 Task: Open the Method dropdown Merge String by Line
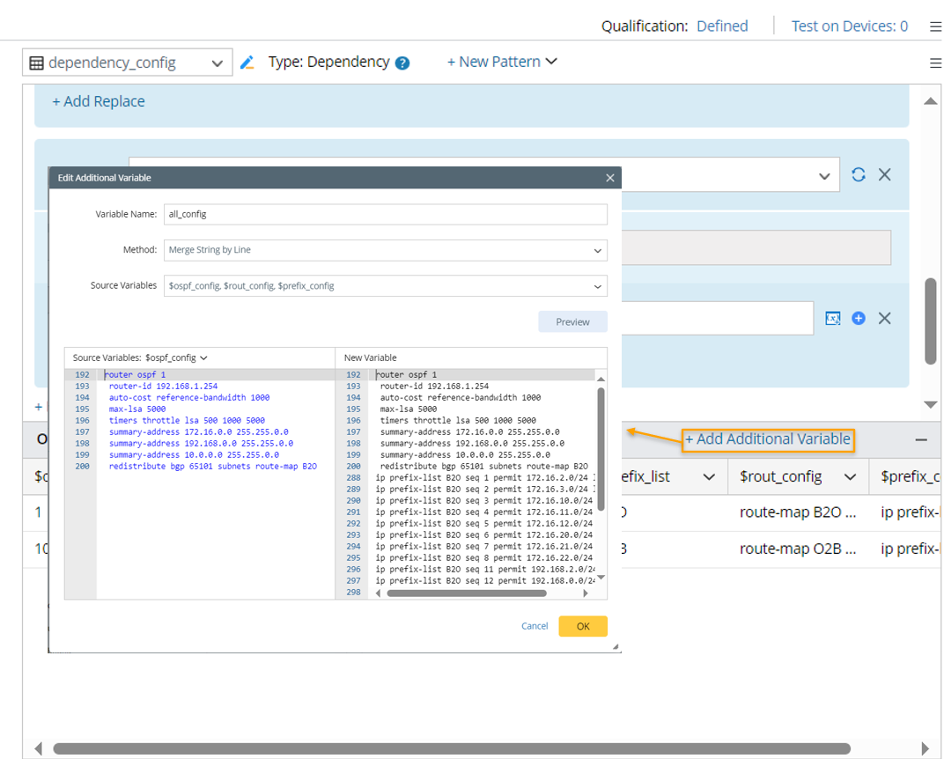[x=386, y=250]
